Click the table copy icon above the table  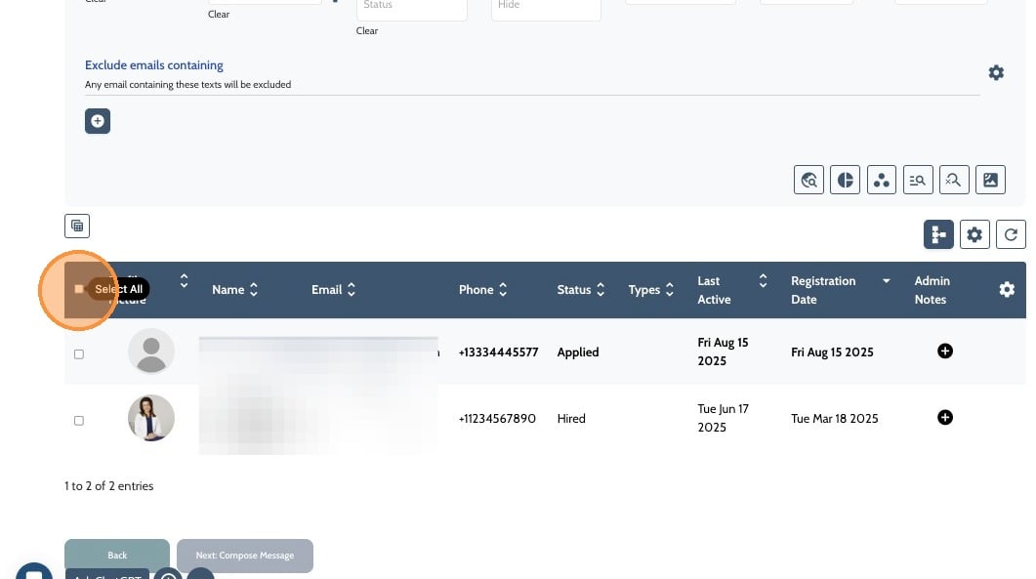coord(77,227)
